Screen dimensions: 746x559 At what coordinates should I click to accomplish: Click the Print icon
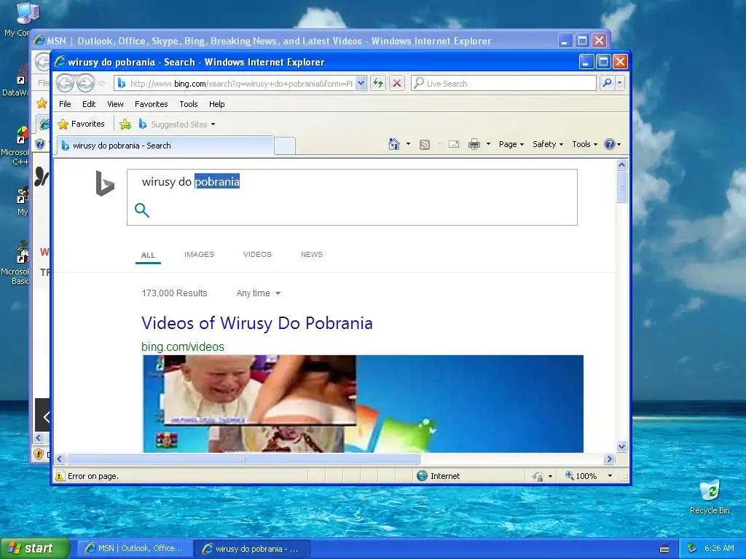[x=474, y=144]
